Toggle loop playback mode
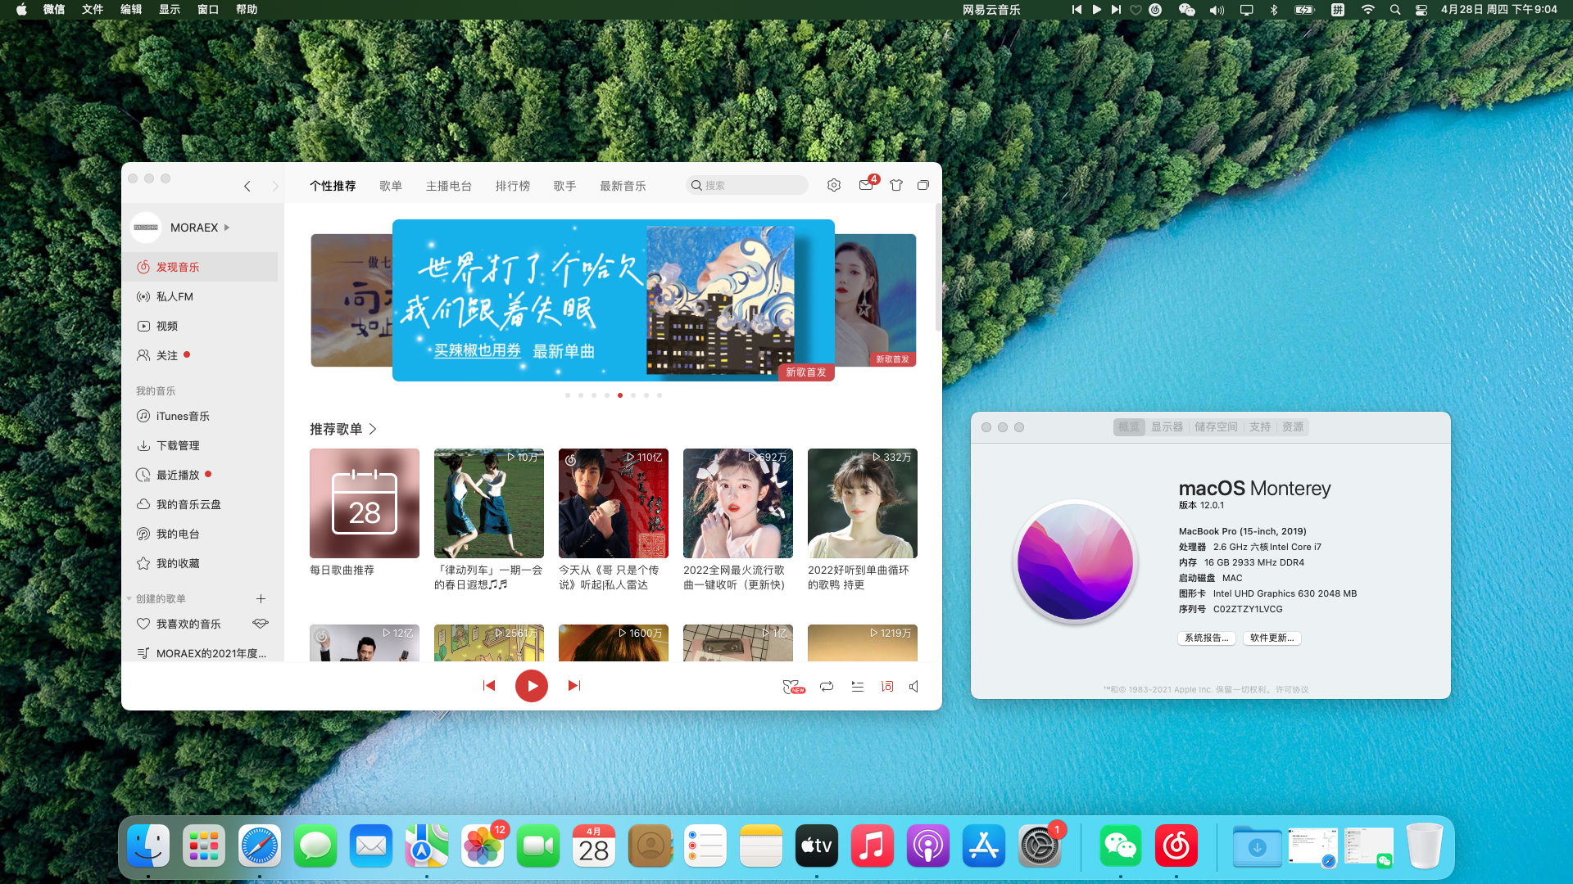 827,687
